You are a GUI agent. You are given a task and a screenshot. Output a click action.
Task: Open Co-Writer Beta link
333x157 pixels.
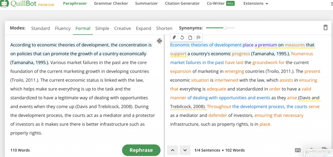221,3
